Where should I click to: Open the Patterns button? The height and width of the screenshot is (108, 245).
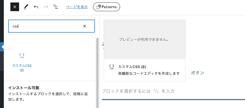[x=106, y=7]
